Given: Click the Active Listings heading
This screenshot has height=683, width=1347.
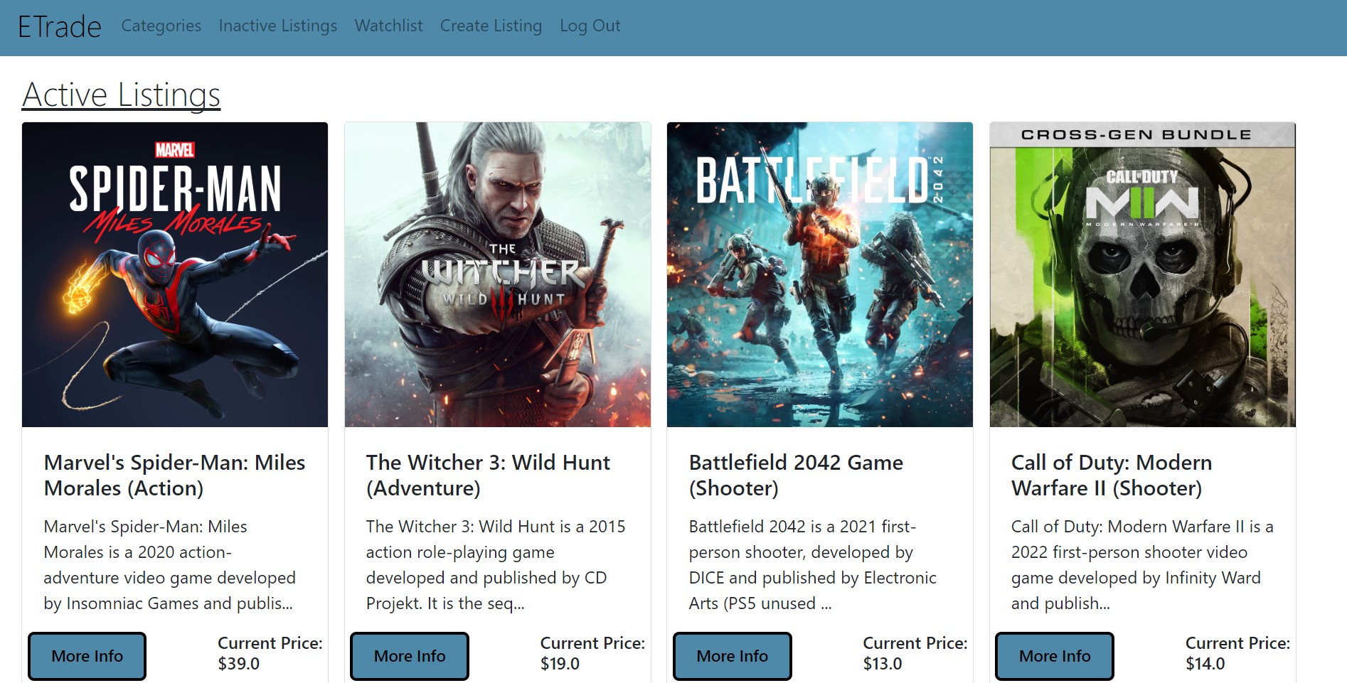Looking at the screenshot, I should pos(122,95).
